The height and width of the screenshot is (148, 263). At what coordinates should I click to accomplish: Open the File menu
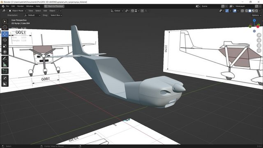click(7, 6)
